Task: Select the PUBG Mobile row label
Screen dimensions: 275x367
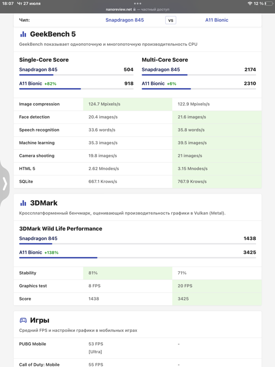Action: 33,344
